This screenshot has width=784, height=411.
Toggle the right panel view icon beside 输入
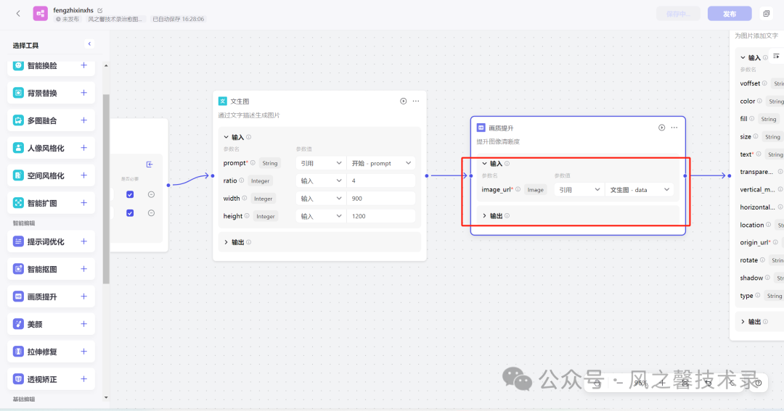[x=776, y=57]
